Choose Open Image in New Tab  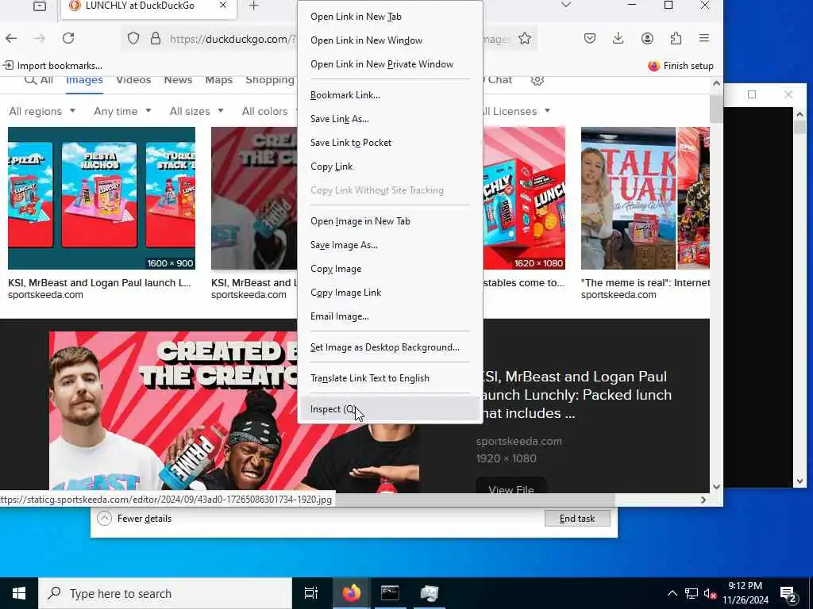click(x=390, y=221)
